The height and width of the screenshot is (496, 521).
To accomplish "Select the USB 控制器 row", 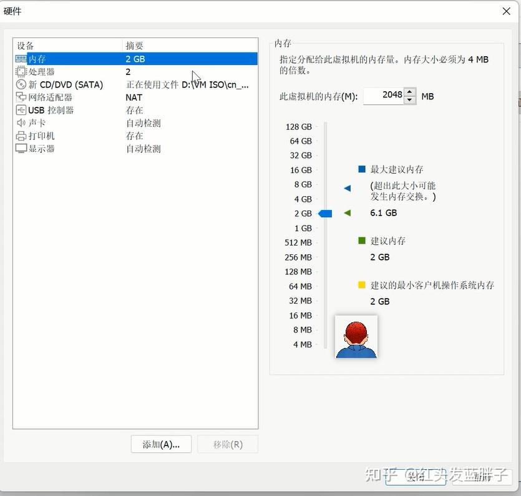I will click(x=75, y=110).
